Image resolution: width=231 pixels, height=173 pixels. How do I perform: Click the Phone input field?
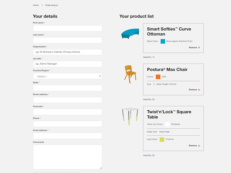68,124
